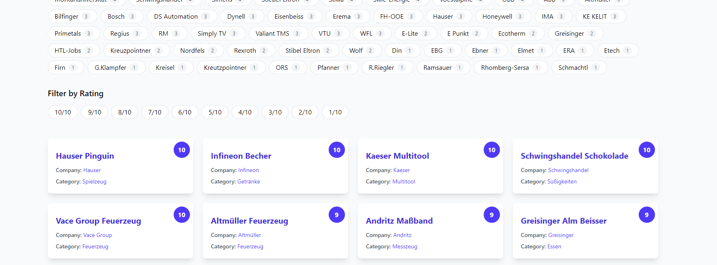Select the EBG filter chip
Image resolution: width=717 pixels, height=265 pixels.
click(x=443, y=51)
